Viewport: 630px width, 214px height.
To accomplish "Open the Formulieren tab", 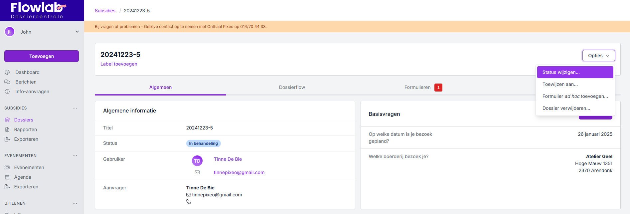I will (x=417, y=87).
